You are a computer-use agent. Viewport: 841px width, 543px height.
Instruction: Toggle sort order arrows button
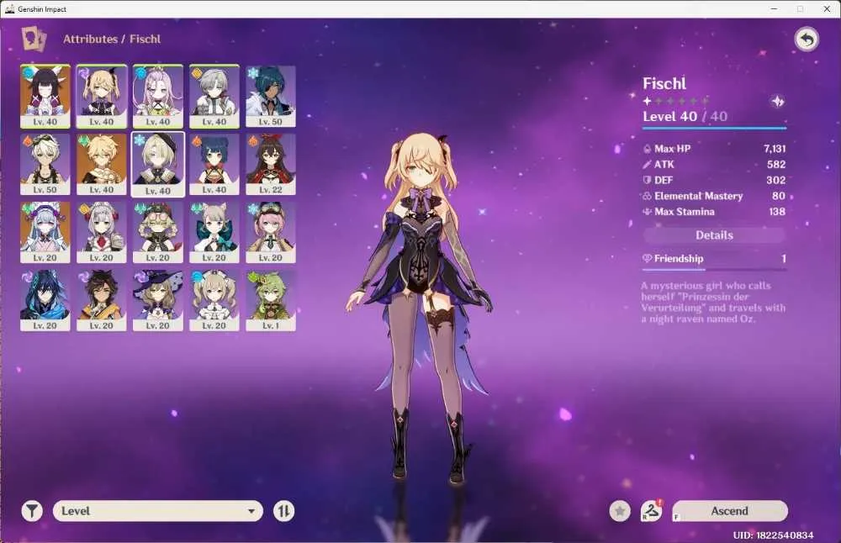pyautogui.click(x=283, y=511)
